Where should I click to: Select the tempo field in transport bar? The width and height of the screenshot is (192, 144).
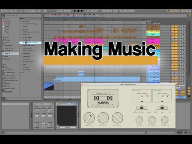click(19, 11)
